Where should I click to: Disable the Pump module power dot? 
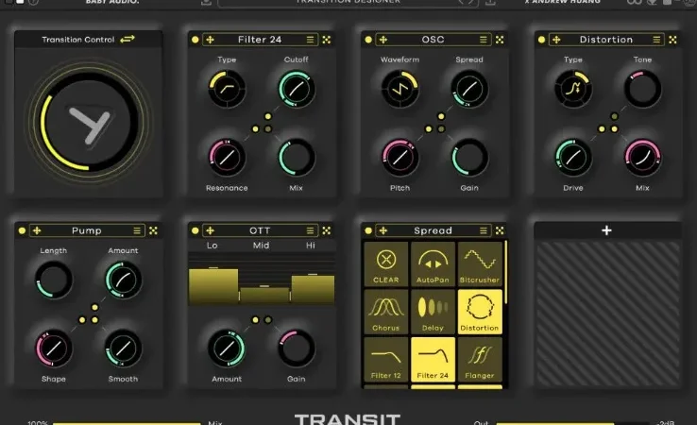click(22, 230)
